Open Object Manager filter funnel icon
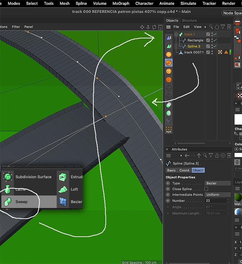The width and height of the screenshot is (242, 264). (x=223, y=27)
